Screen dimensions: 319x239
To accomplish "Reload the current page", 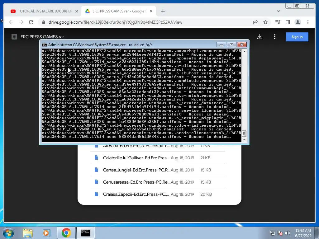I will [x=31, y=22].
